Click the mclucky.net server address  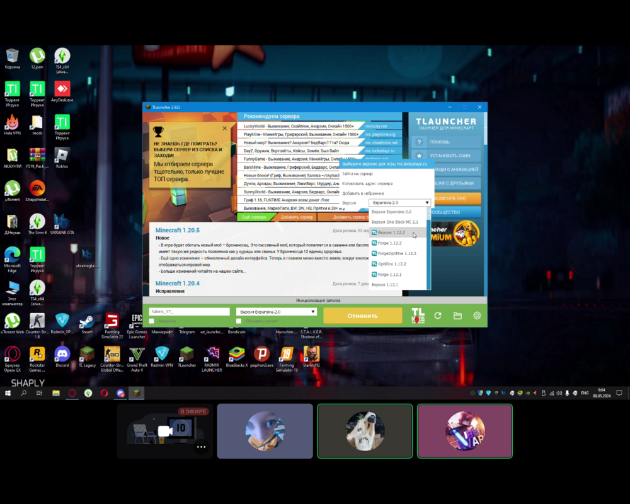378,126
